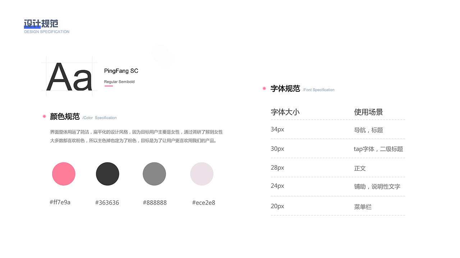Viewport: 460px width, 258px height.
Task: Click the 导航，标题 cell
Action: tap(368, 130)
